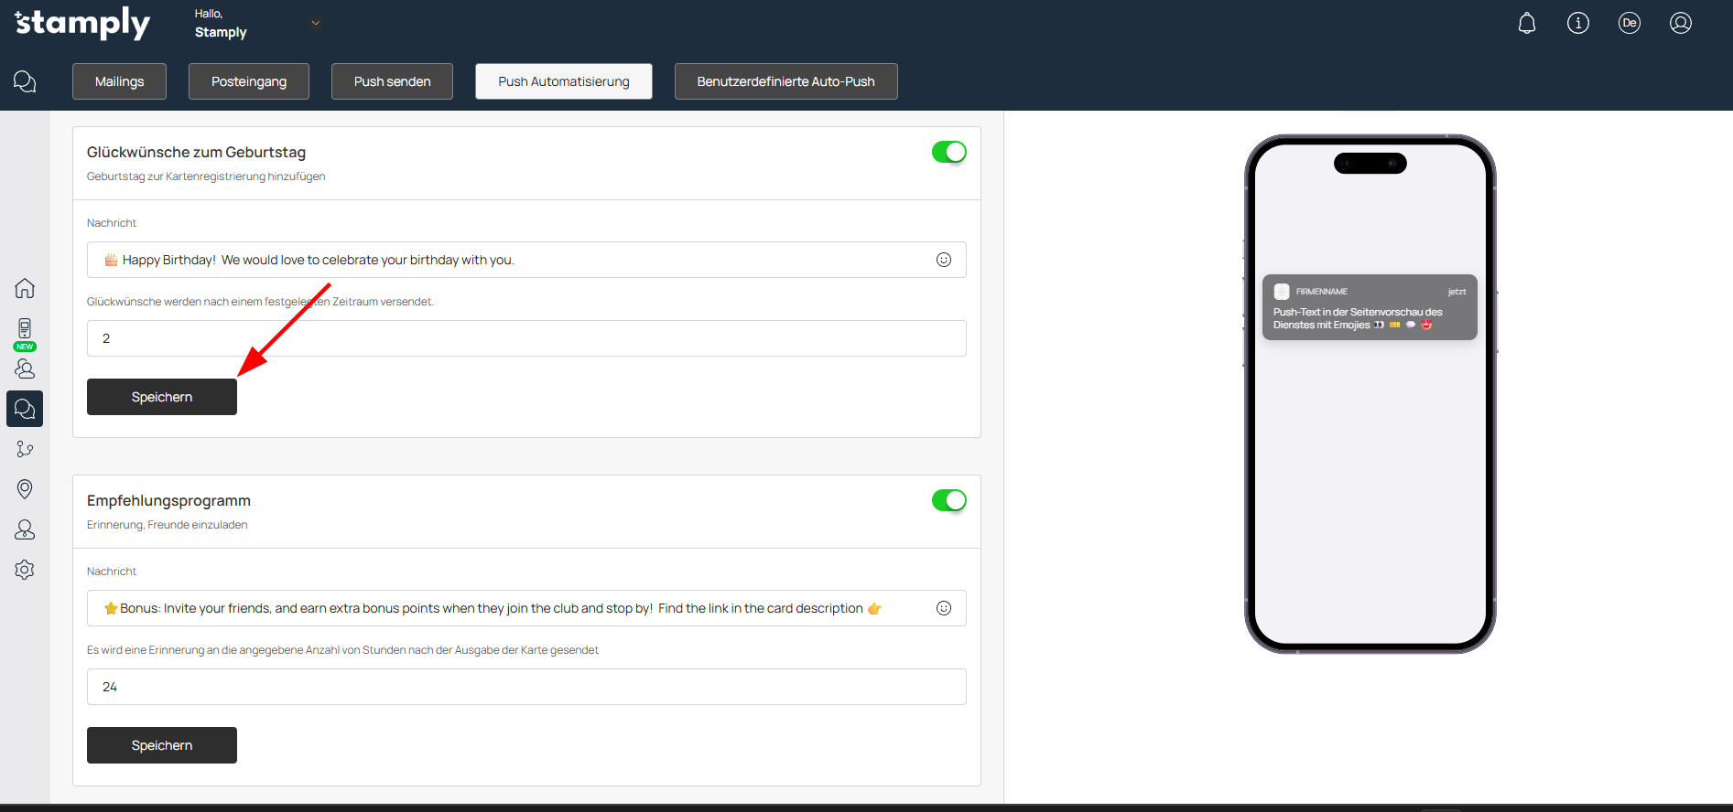Go to Home via sidebar house icon
1733x812 pixels.
(x=25, y=288)
